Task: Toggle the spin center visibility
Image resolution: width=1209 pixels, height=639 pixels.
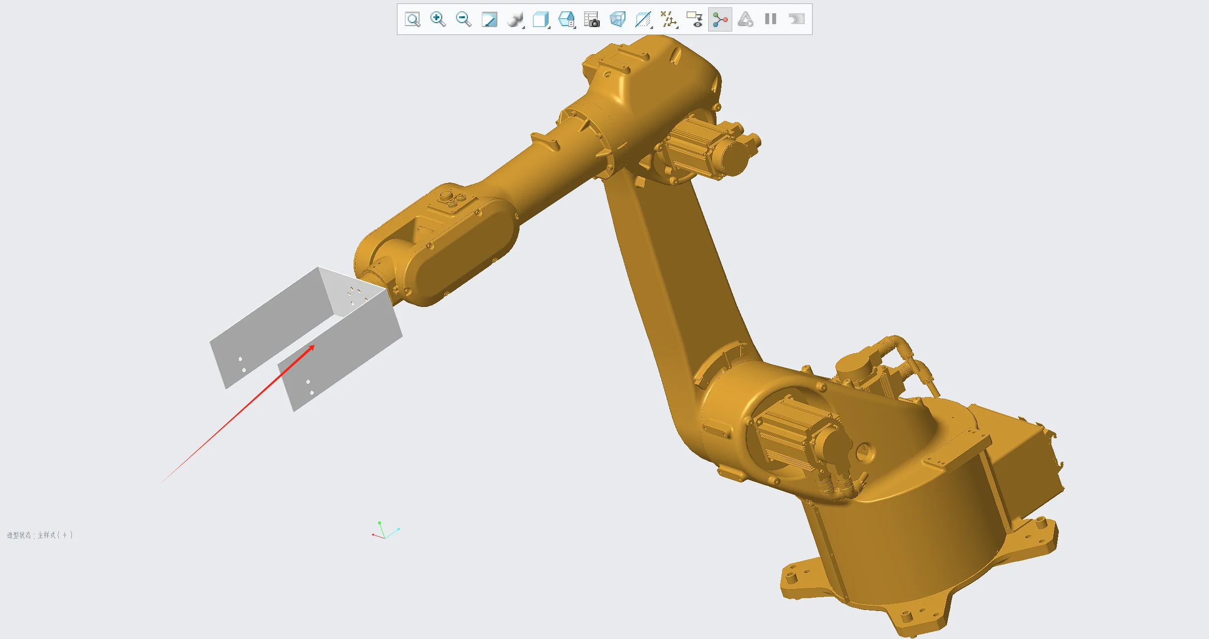Action: click(x=720, y=19)
